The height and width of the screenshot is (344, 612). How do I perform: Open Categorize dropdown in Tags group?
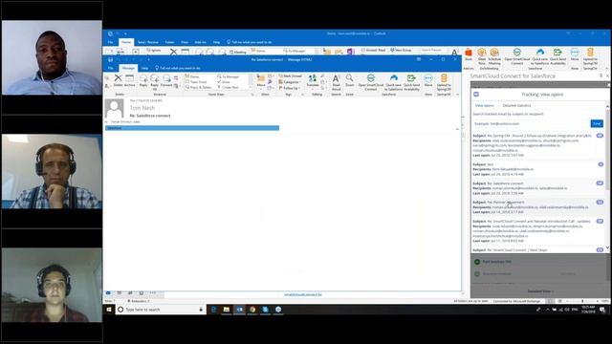(290, 82)
